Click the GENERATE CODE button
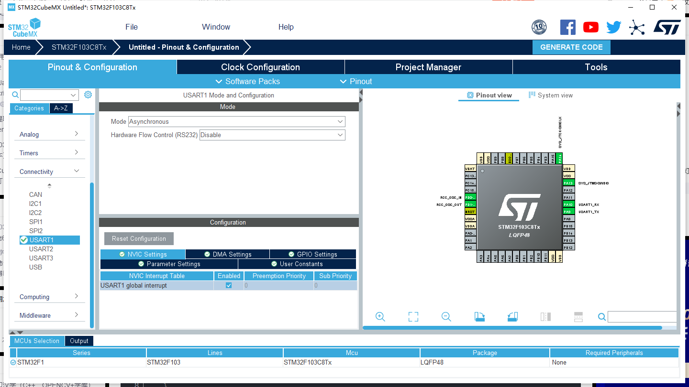 571,47
